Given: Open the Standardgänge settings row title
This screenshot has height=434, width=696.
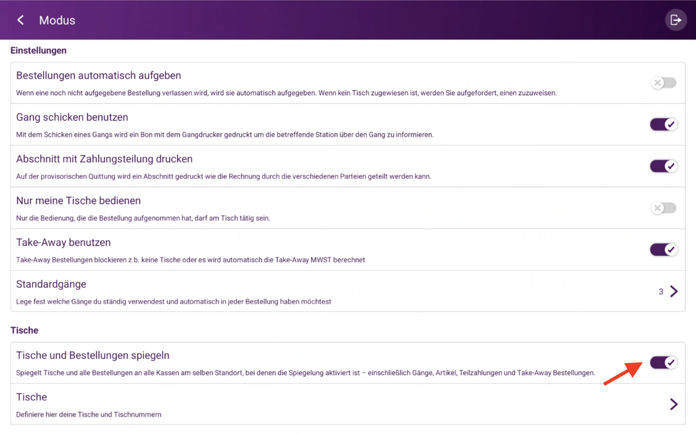Looking at the screenshot, I should click(x=51, y=284).
